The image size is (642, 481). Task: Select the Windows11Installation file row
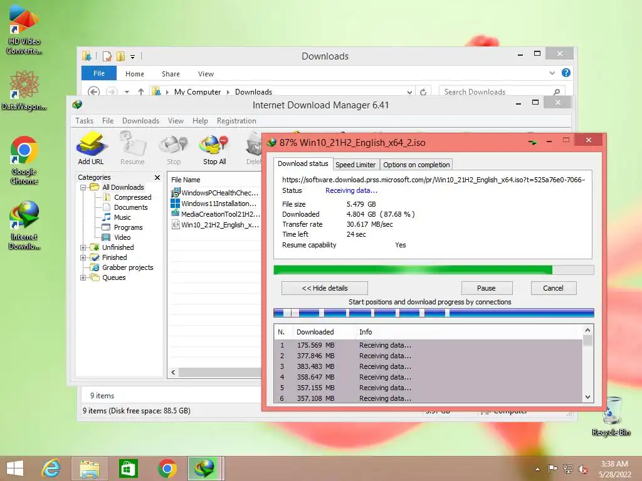pos(216,204)
